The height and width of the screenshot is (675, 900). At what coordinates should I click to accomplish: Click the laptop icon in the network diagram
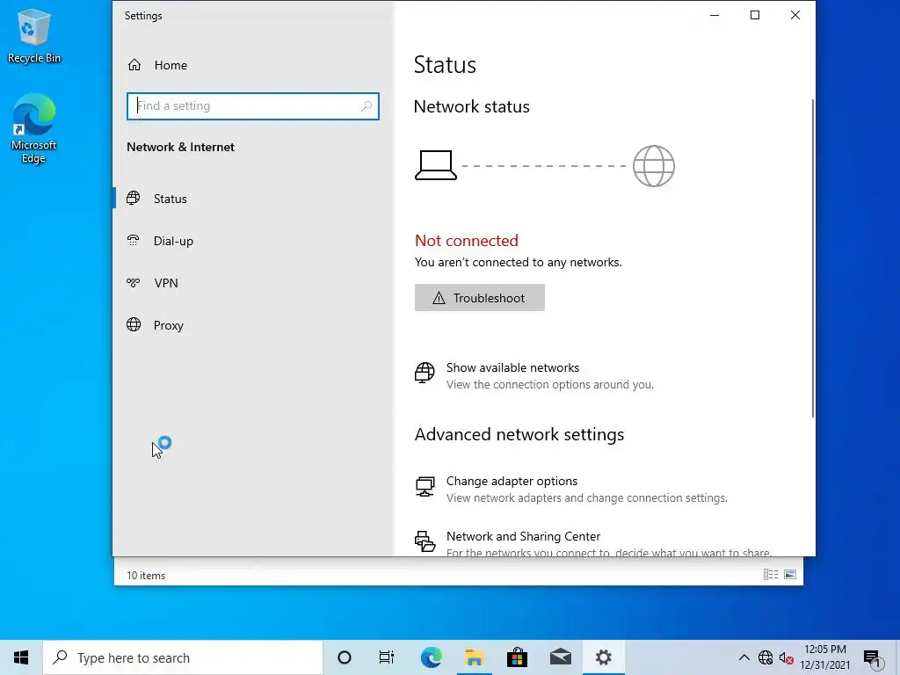(436, 166)
